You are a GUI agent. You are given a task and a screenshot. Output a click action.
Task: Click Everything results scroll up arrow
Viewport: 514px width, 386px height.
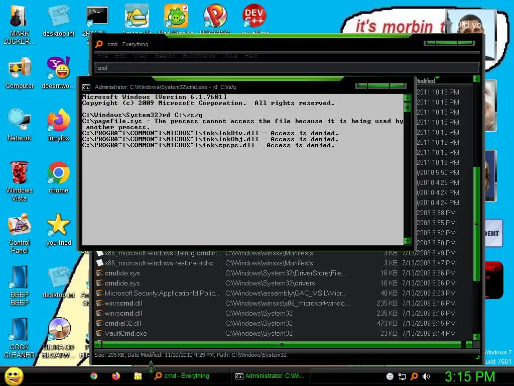point(477,79)
